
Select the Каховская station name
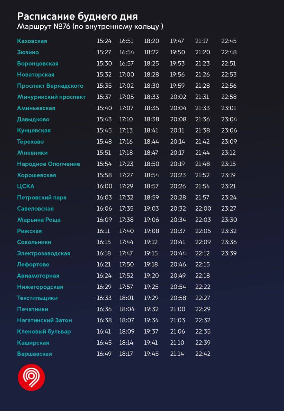[32, 41]
